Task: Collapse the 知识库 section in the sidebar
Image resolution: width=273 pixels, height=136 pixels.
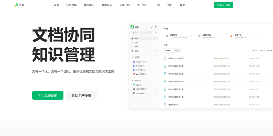Action: (x=133, y=57)
